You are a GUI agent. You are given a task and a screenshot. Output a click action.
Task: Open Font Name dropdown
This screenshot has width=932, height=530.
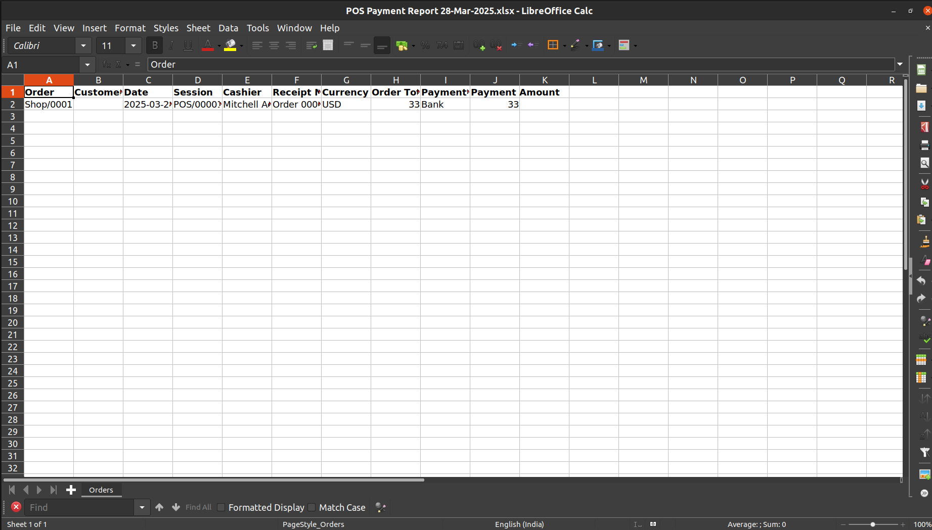click(x=83, y=46)
